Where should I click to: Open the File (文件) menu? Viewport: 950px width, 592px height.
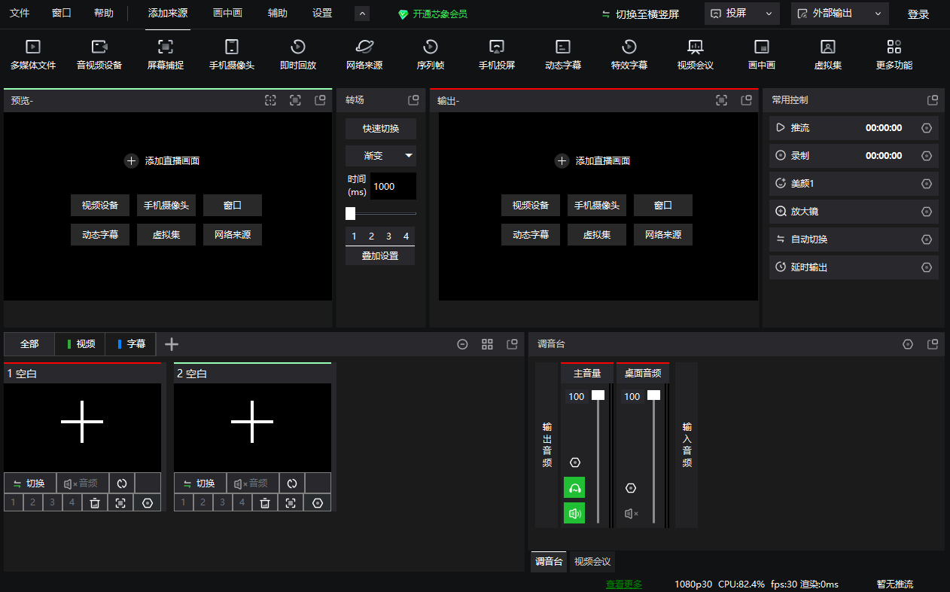coord(20,14)
